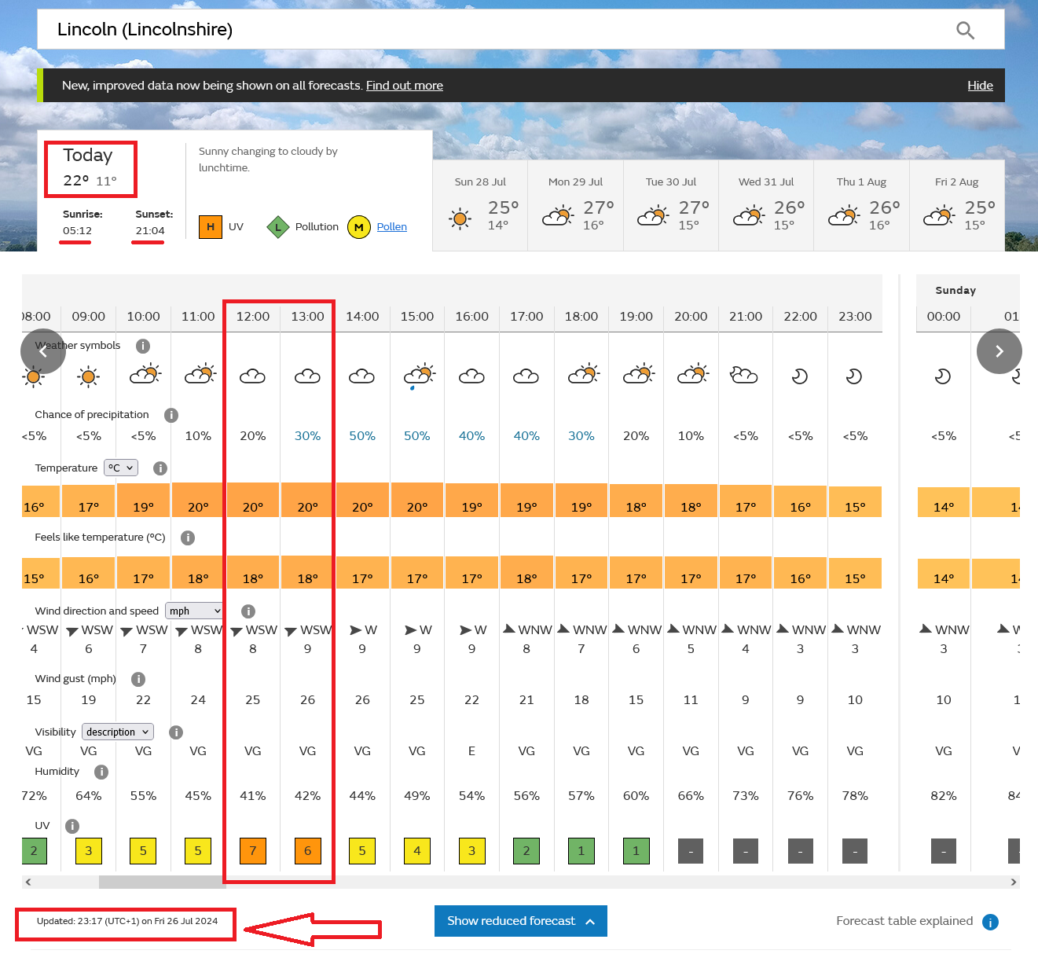The height and width of the screenshot is (954, 1038).
Task: Click the UV level H icon
Action: pyautogui.click(x=211, y=227)
